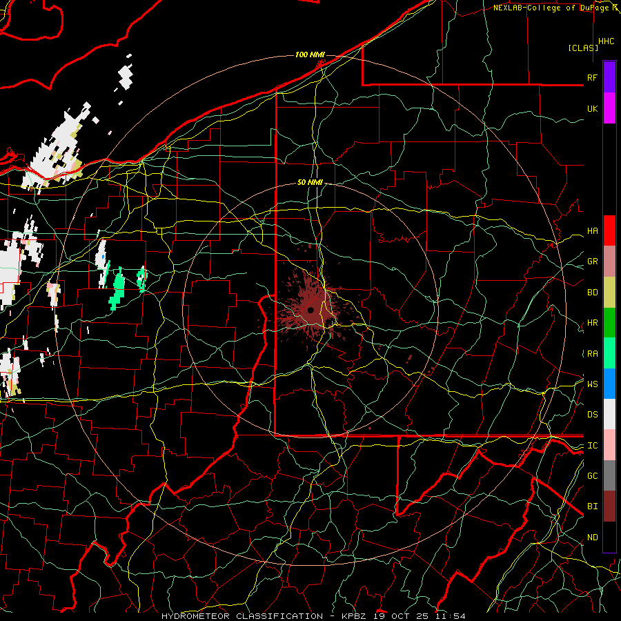The image size is (621, 621).
Task: Click the GR legend label
Action: pos(592,262)
